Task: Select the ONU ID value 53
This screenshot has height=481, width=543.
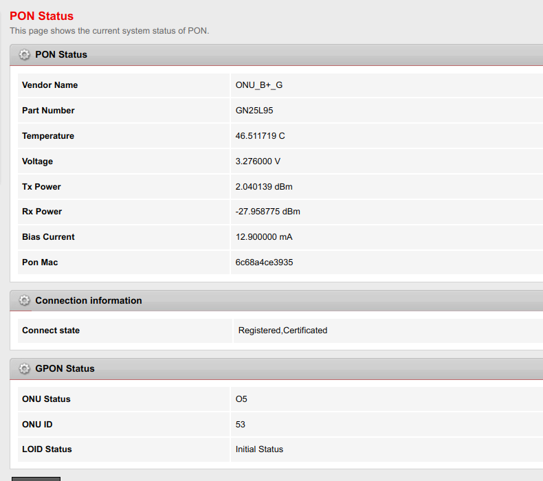Action: click(x=241, y=425)
